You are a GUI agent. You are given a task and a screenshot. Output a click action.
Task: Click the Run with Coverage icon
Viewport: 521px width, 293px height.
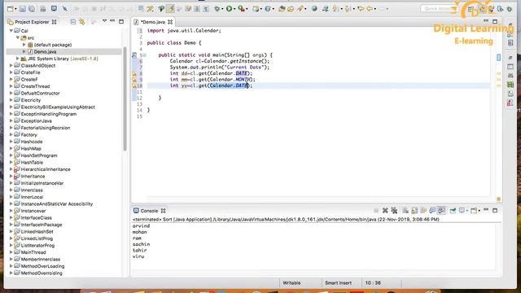(241, 9)
